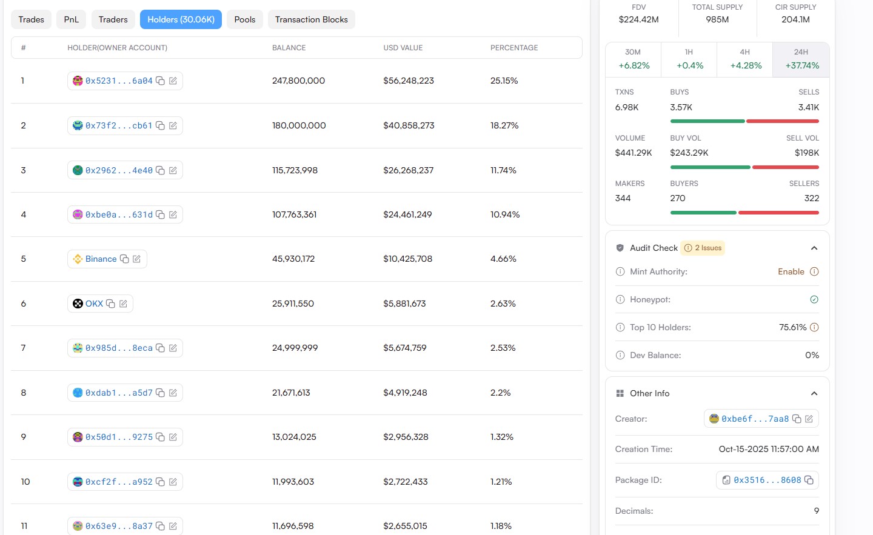Click balance value 247,800,000

tap(299, 81)
